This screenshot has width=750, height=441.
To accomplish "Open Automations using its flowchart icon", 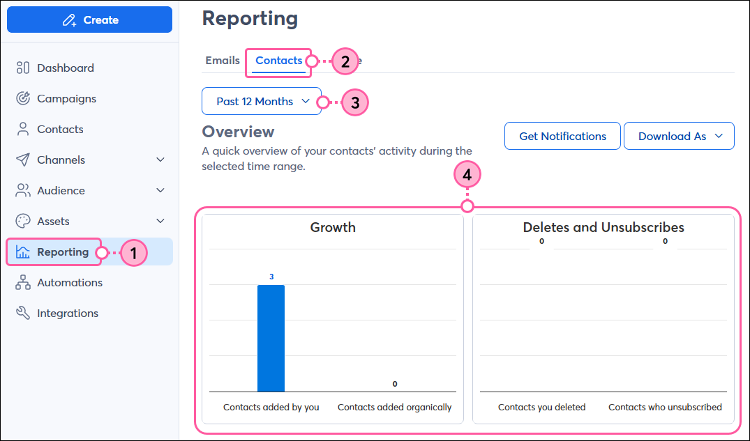I will coord(22,282).
